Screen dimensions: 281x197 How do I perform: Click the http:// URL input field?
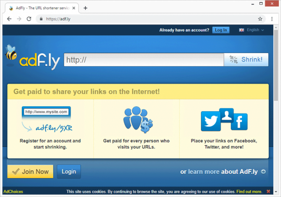pyautogui.click(x=144, y=59)
